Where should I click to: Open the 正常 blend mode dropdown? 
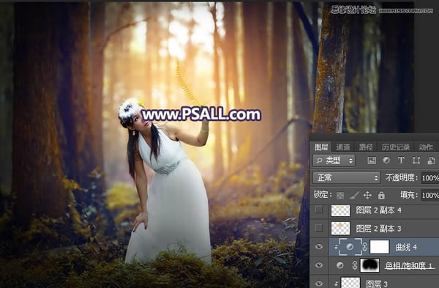(346, 178)
